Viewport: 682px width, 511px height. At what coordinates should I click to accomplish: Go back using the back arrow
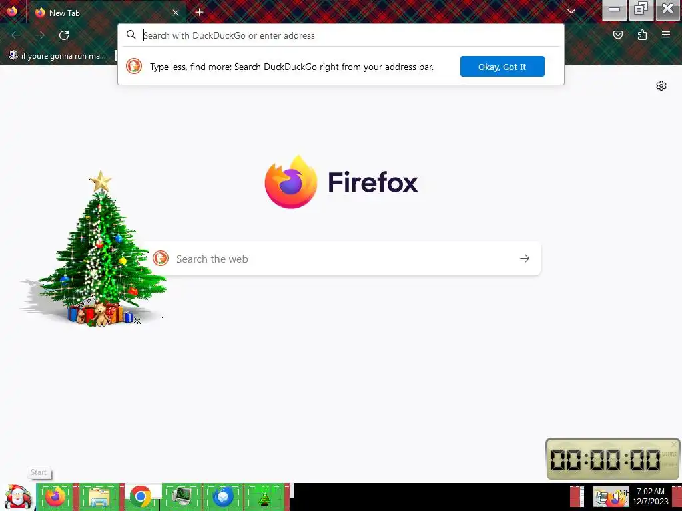click(x=16, y=35)
